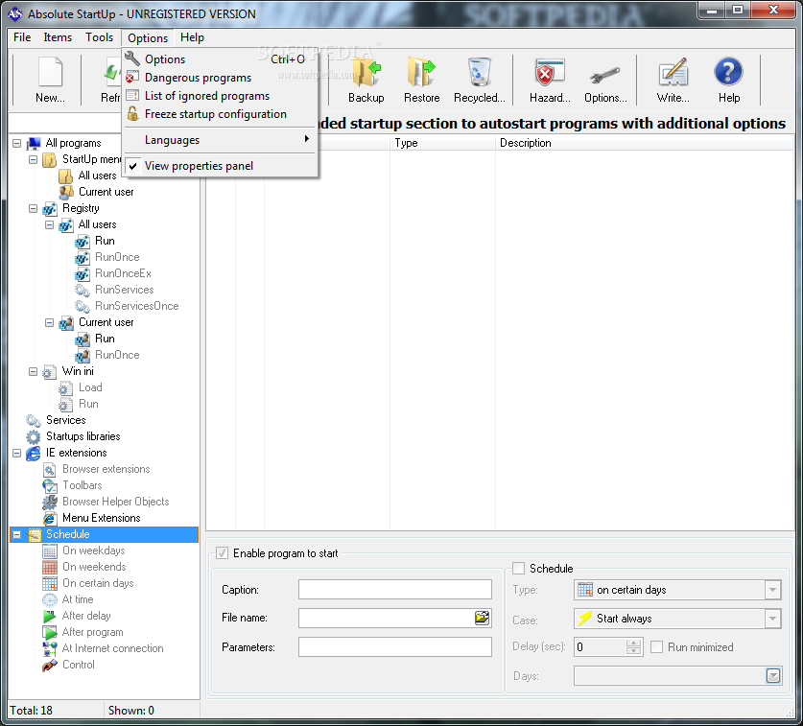Click the Type column header
The width and height of the screenshot is (803, 726).
point(442,143)
